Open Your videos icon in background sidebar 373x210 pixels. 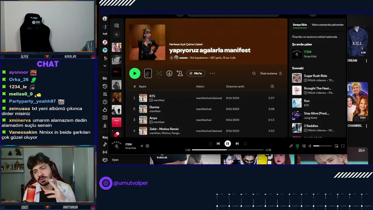[105, 118]
